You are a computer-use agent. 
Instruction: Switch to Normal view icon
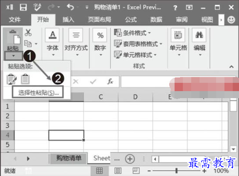click(99, 171)
